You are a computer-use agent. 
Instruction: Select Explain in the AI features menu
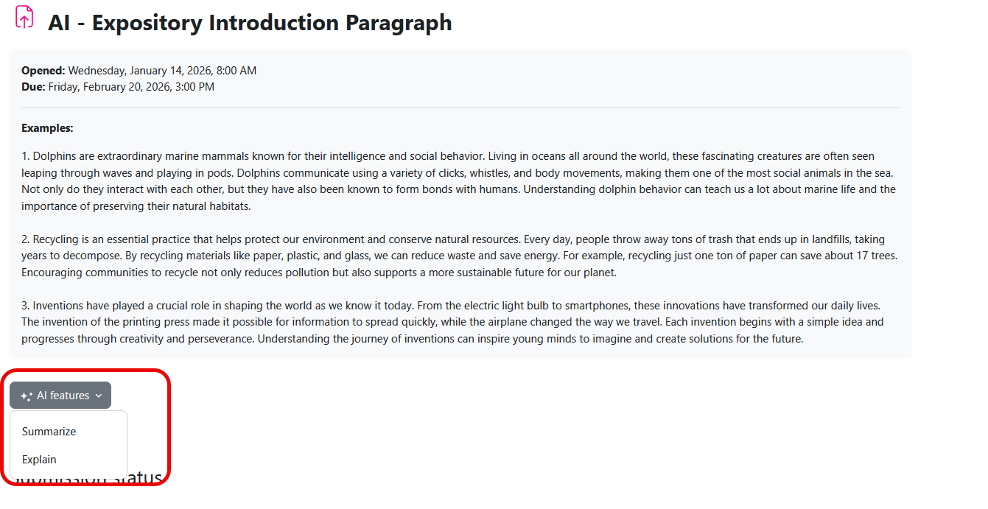39,460
